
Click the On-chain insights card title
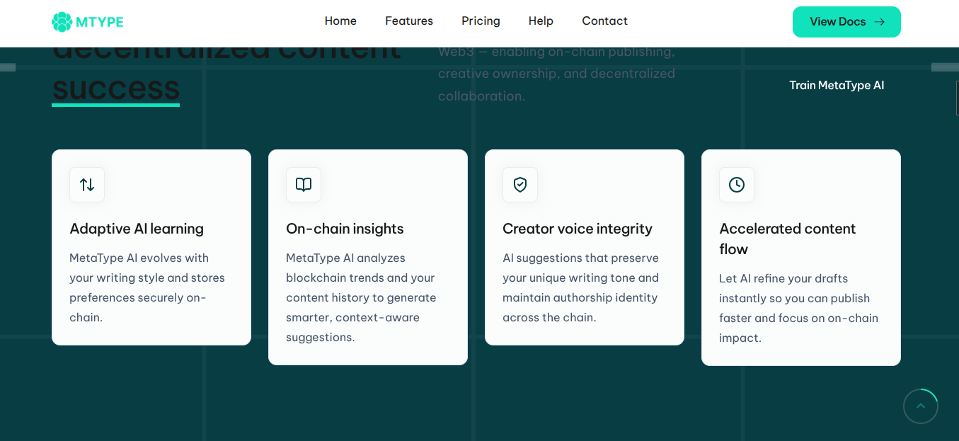point(345,229)
